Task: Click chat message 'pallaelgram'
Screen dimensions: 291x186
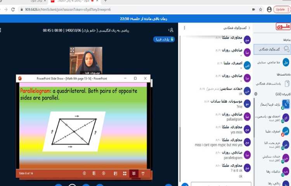Action: coord(234,119)
